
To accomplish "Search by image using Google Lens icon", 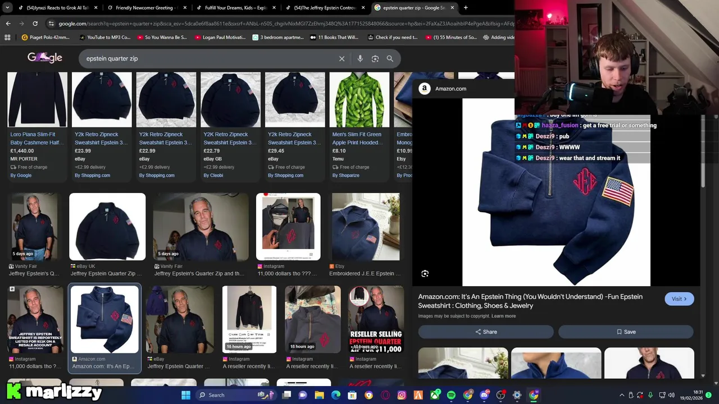I will [375, 58].
